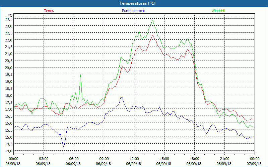Click the 14,5 y-axis value
This screenshot has width=268, height=167.
[x=9, y=144]
